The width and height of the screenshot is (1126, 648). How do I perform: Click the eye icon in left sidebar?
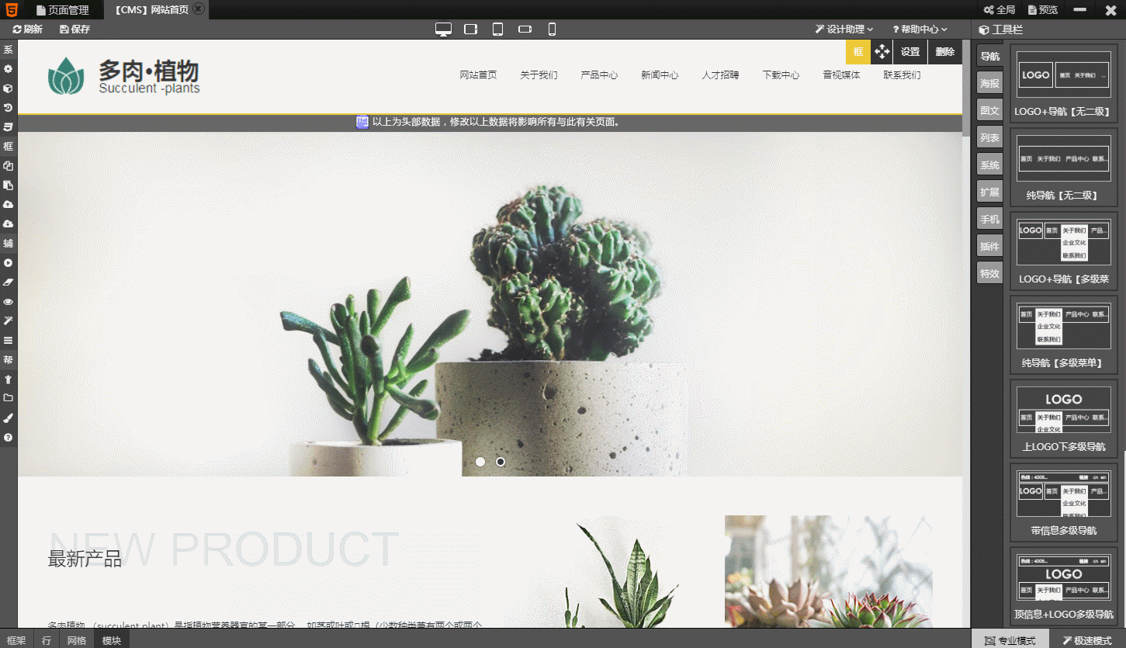point(9,301)
